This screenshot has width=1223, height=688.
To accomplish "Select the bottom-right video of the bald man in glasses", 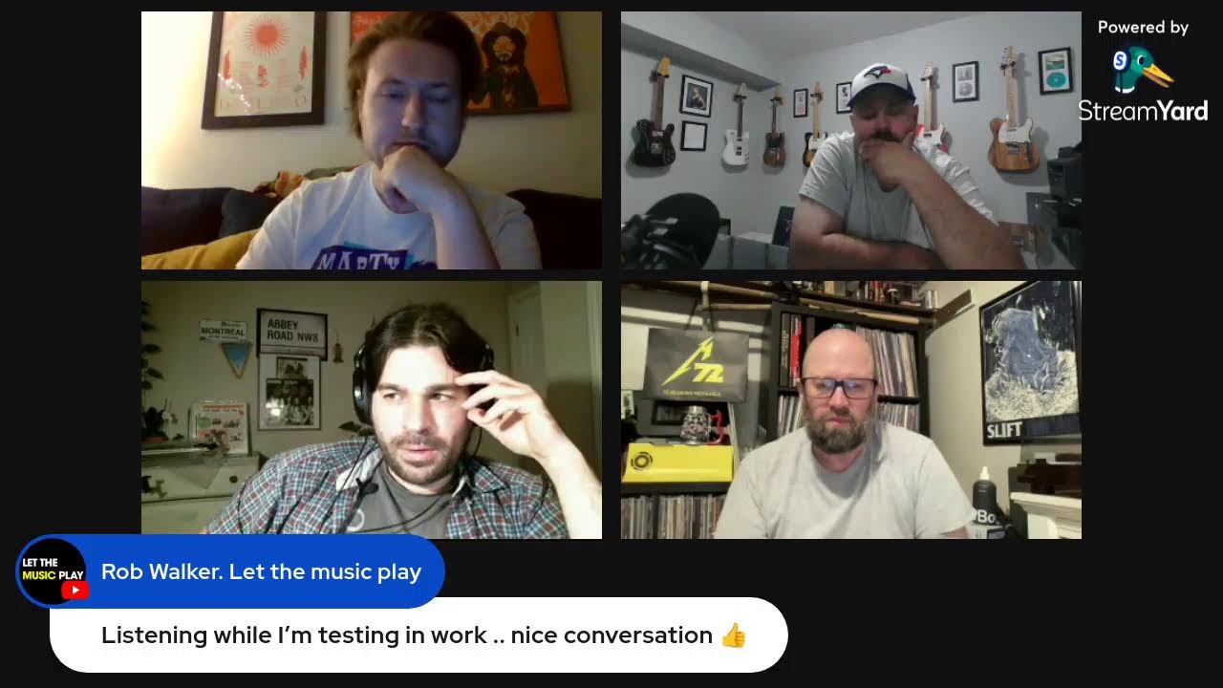I will (x=851, y=410).
